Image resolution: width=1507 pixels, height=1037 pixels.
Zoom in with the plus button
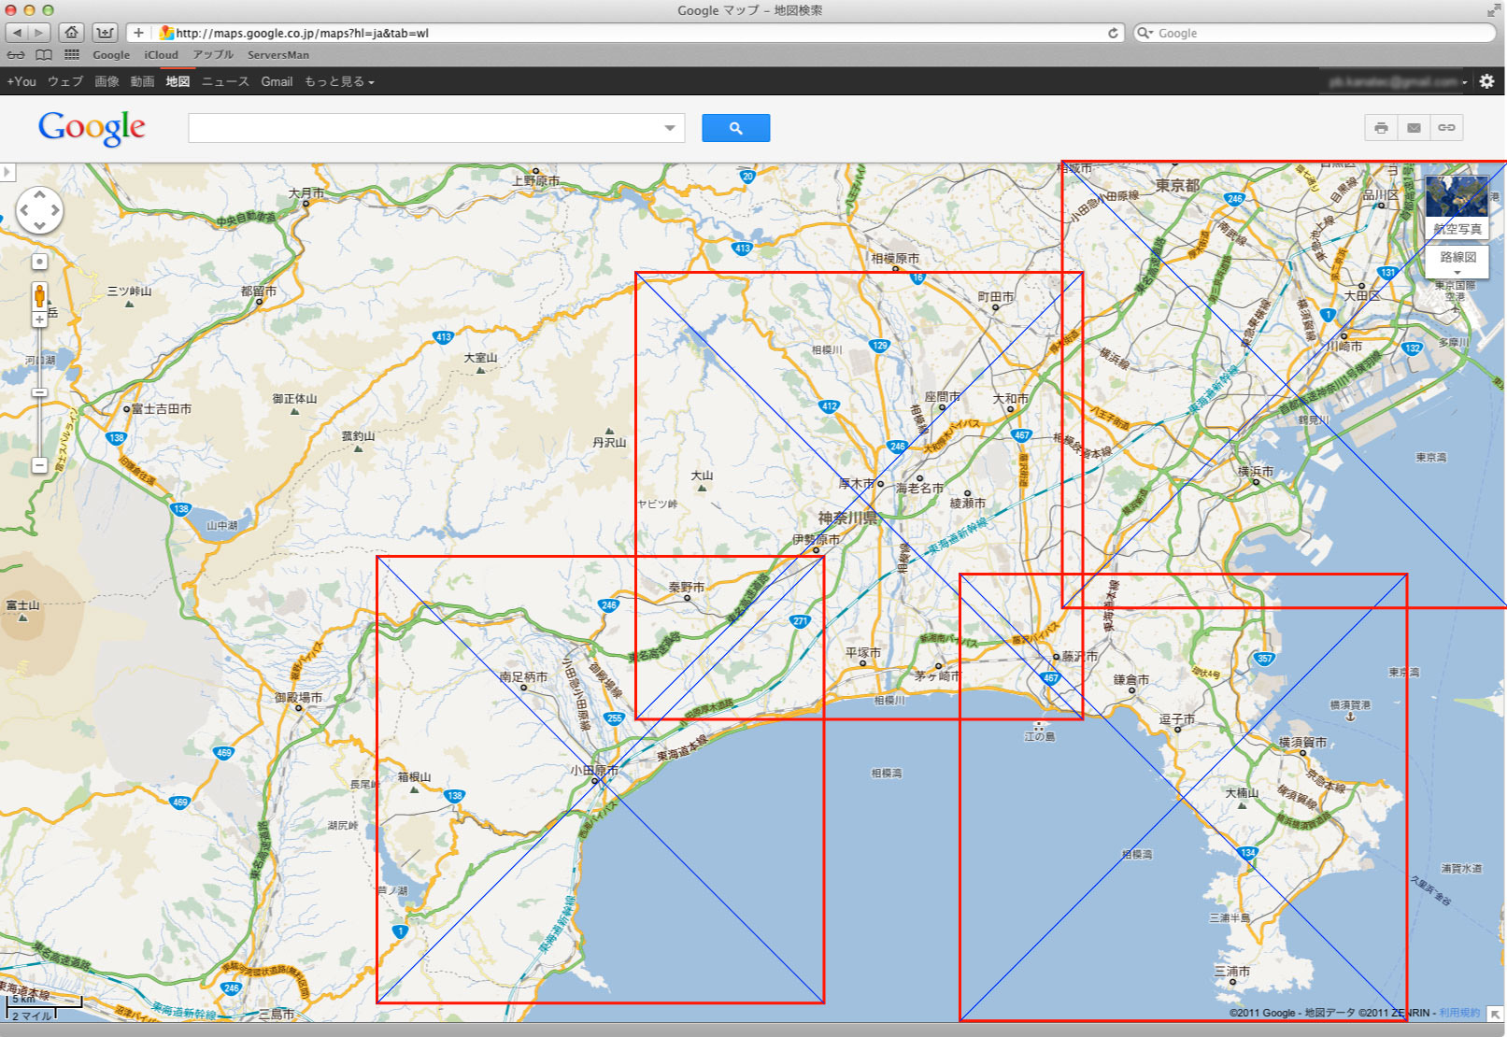pyautogui.click(x=39, y=320)
